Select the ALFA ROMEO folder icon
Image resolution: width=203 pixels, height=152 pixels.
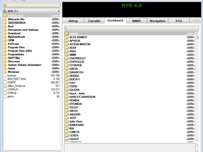pyautogui.click(x=67, y=37)
